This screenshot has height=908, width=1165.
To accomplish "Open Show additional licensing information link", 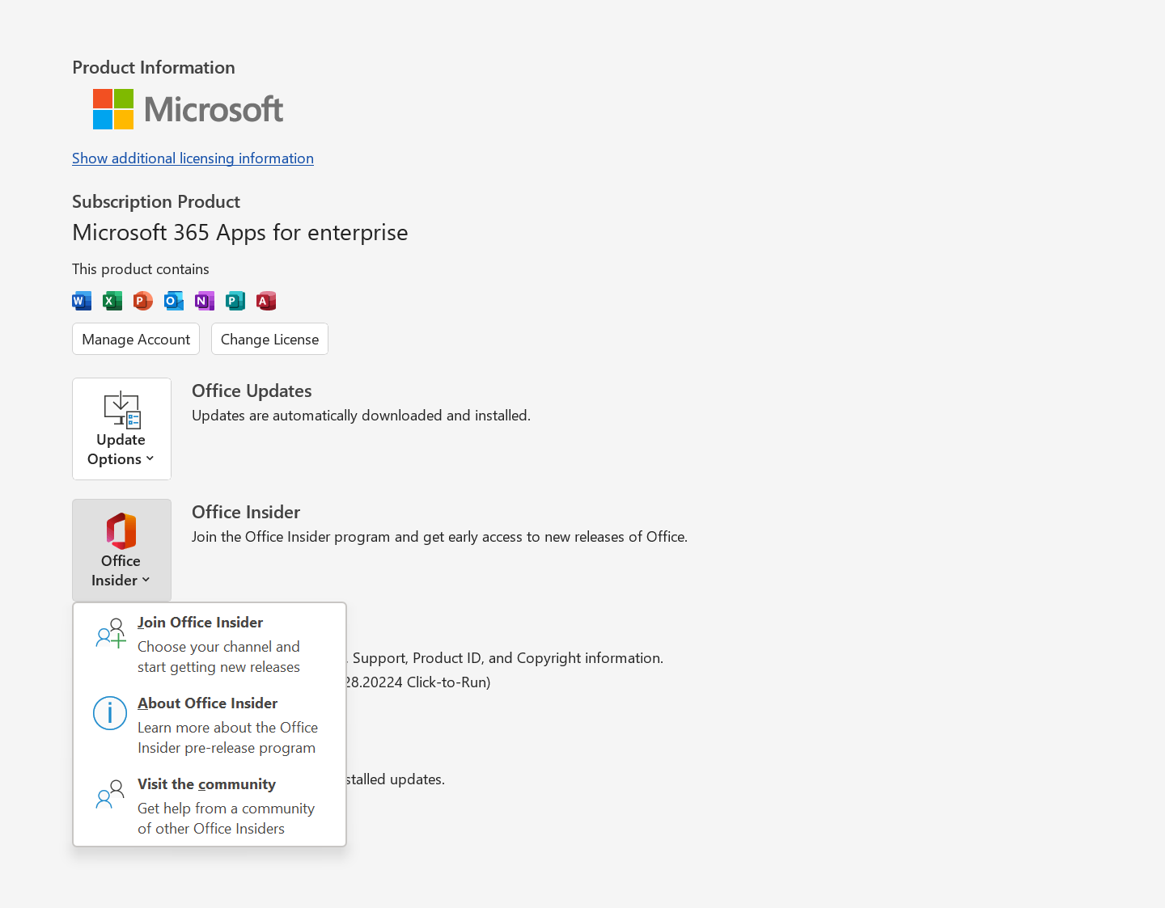I will click(x=193, y=158).
